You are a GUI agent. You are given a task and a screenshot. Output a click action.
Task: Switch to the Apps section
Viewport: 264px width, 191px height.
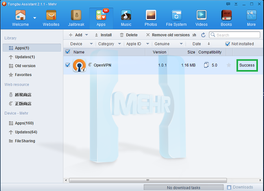point(101,18)
